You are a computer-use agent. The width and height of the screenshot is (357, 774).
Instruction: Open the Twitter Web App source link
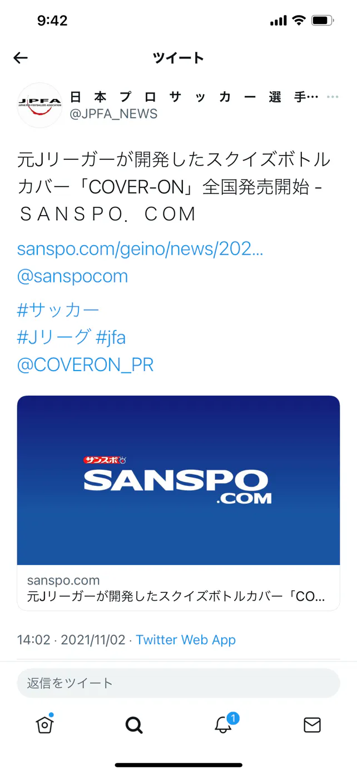tap(186, 640)
